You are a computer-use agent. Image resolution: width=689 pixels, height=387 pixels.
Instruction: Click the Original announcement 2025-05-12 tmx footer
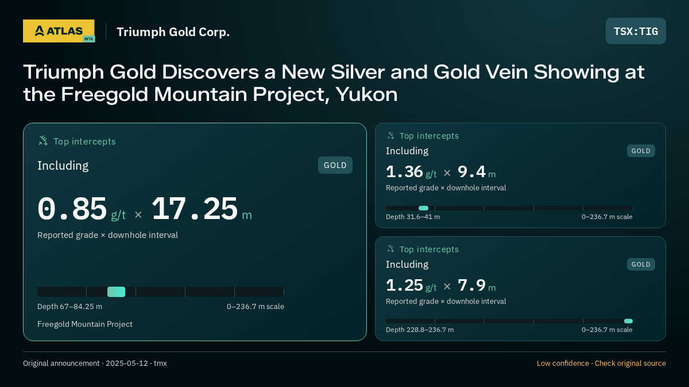tap(95, 363)
